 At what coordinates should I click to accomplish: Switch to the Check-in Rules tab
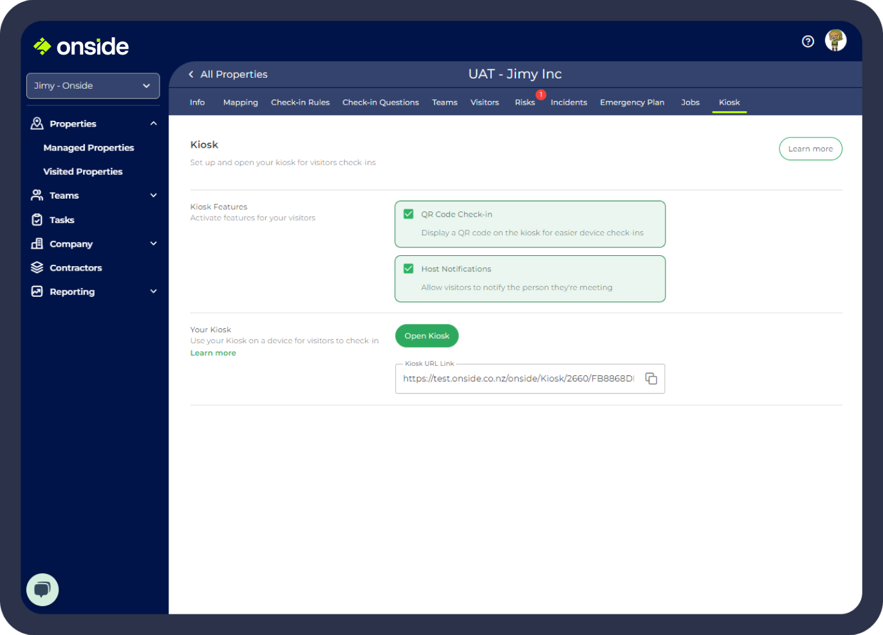point(300,102)
